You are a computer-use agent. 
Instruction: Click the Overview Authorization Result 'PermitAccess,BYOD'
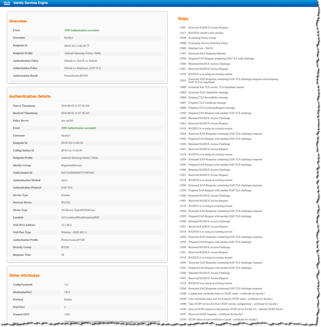tap(76, 76)
